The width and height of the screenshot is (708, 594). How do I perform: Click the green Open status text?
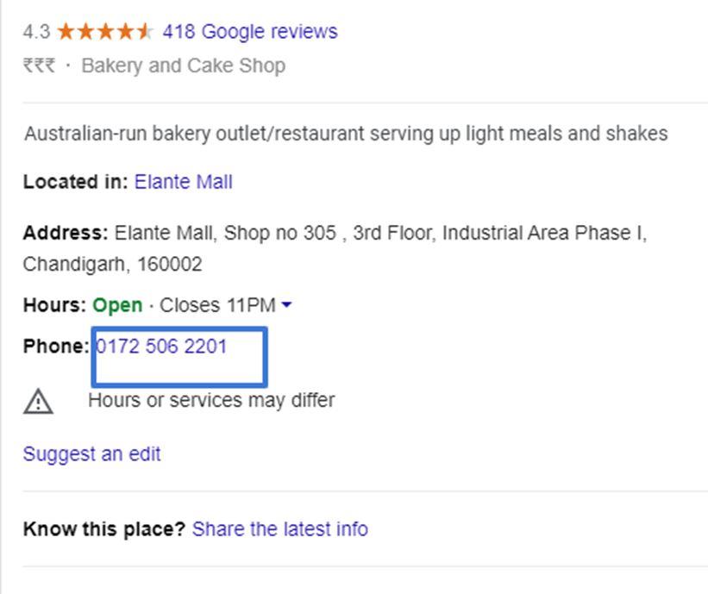pyautogui.click(x=117, y=305)
